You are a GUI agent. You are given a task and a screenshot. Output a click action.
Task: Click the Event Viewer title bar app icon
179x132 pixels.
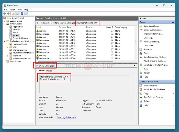click(5, 5)
